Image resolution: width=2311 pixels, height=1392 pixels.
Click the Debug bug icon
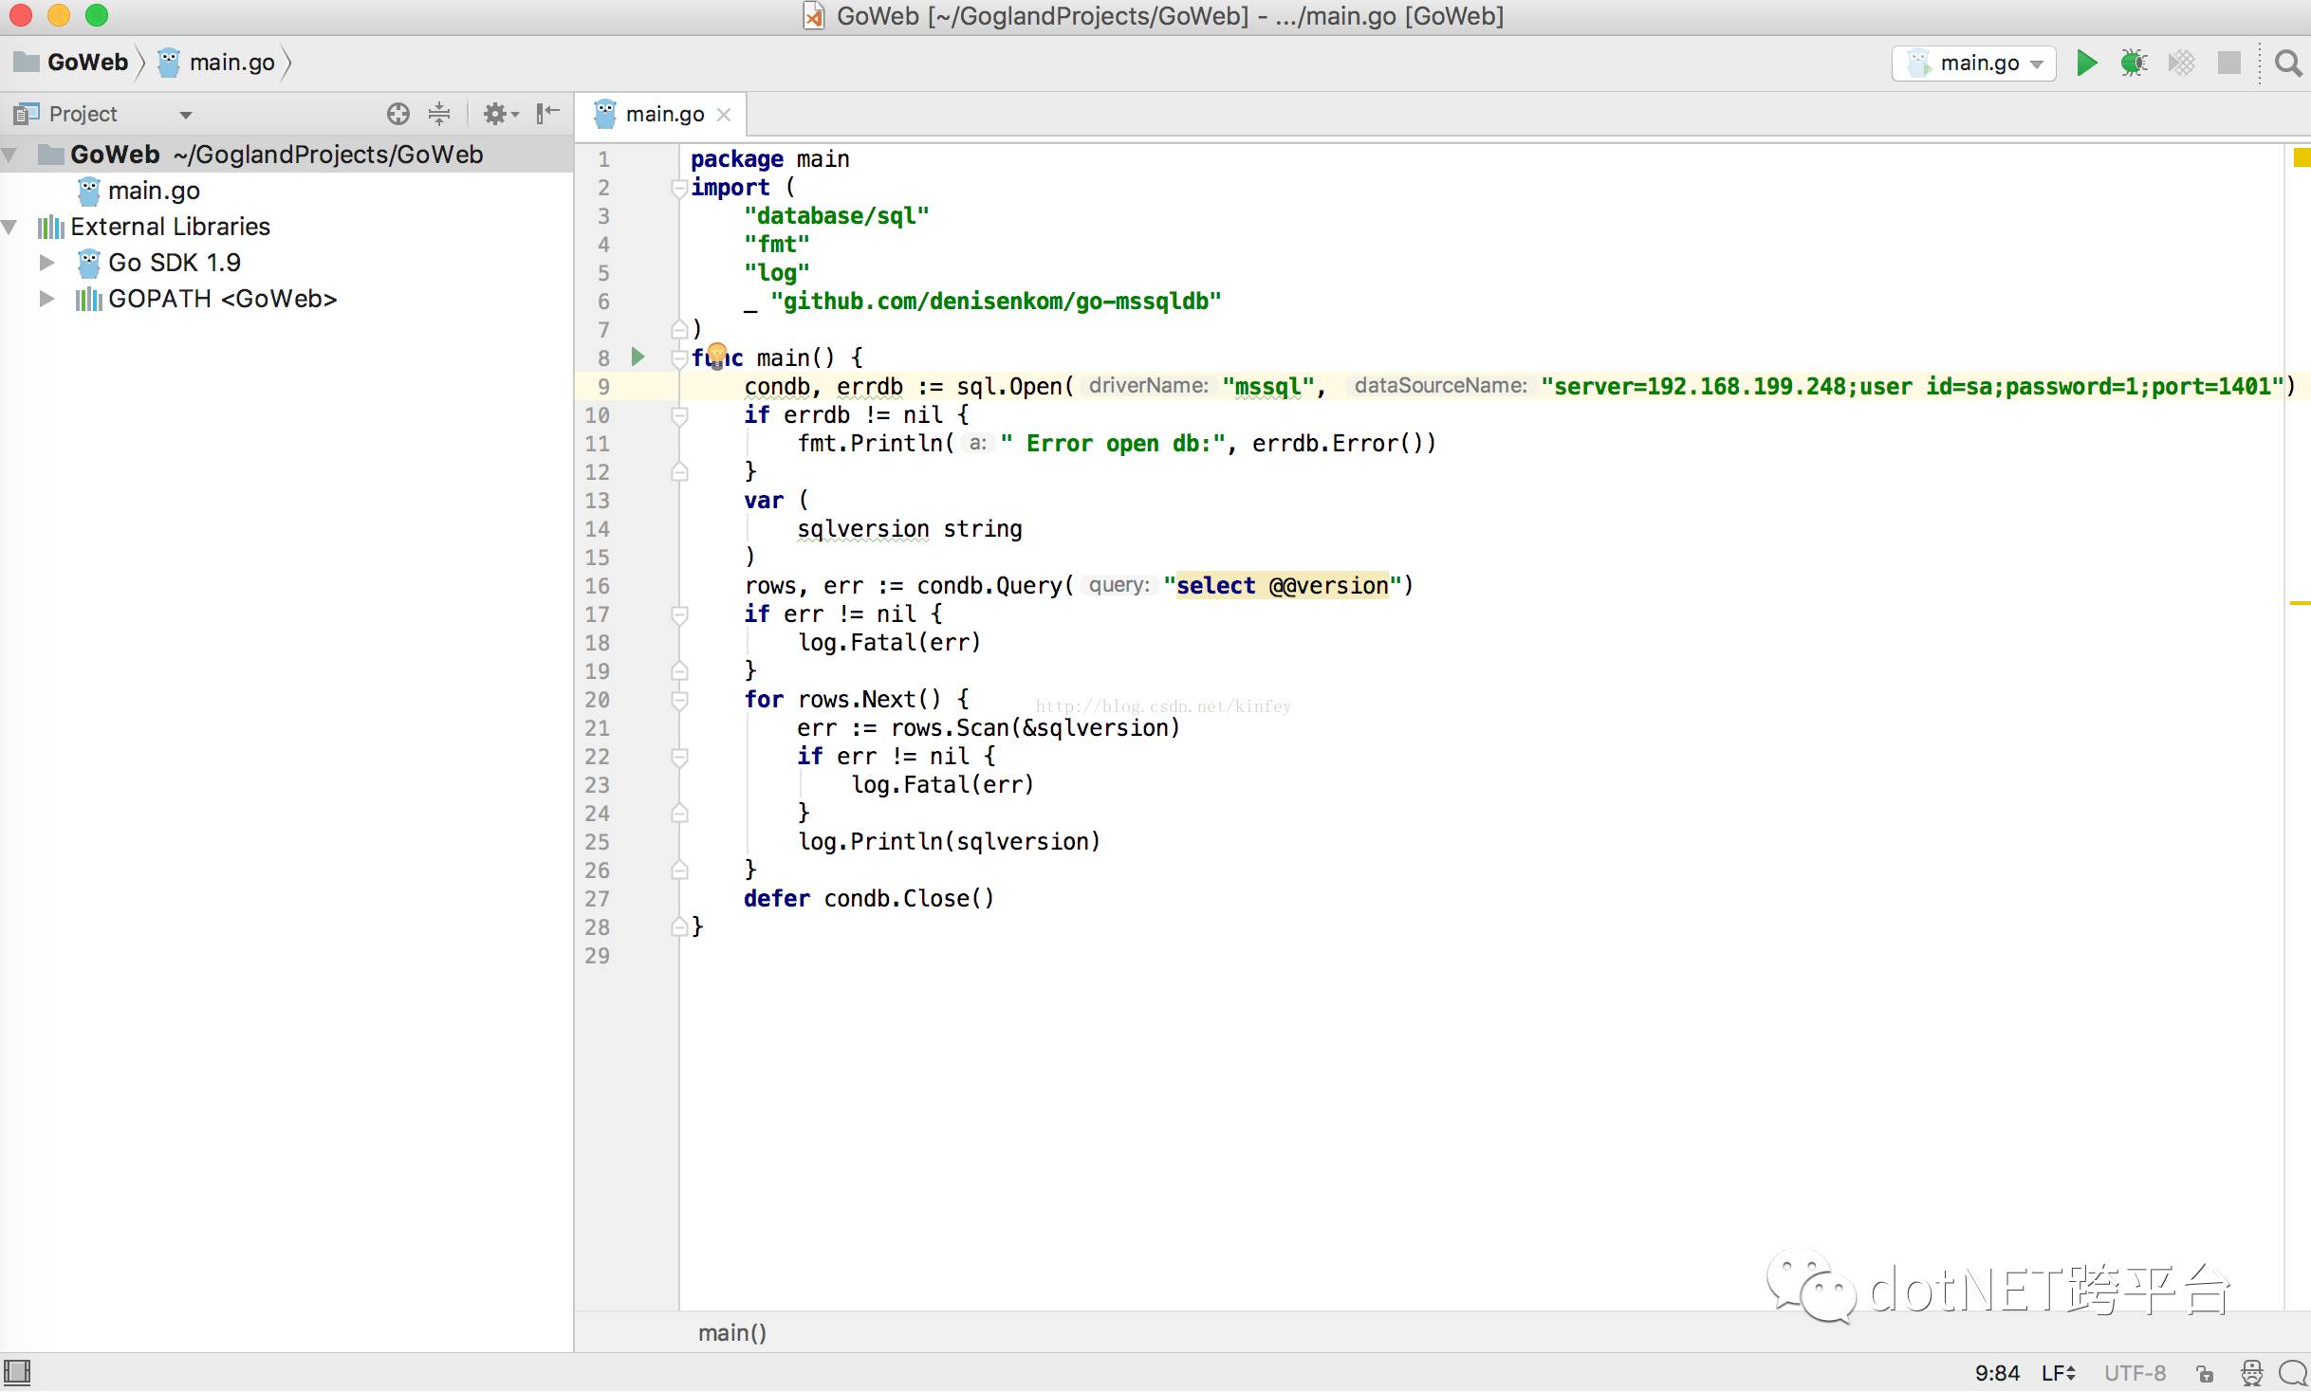(x=2134, y=64)
